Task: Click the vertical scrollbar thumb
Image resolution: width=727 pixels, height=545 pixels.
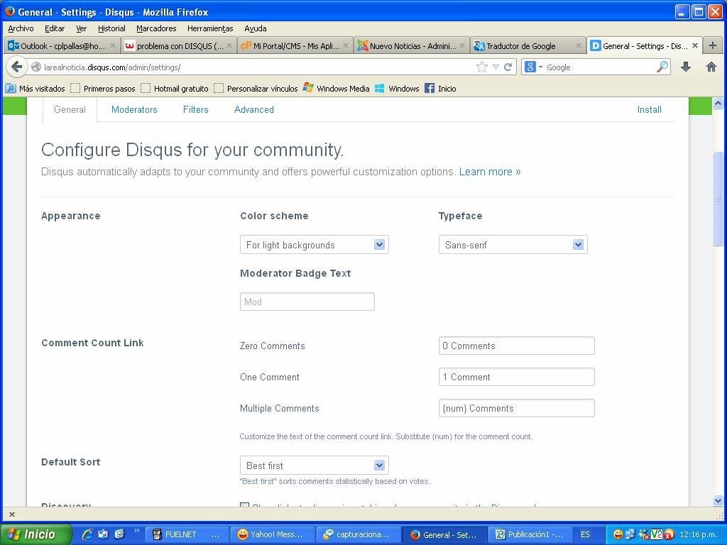Action: [x=718, y=199]
